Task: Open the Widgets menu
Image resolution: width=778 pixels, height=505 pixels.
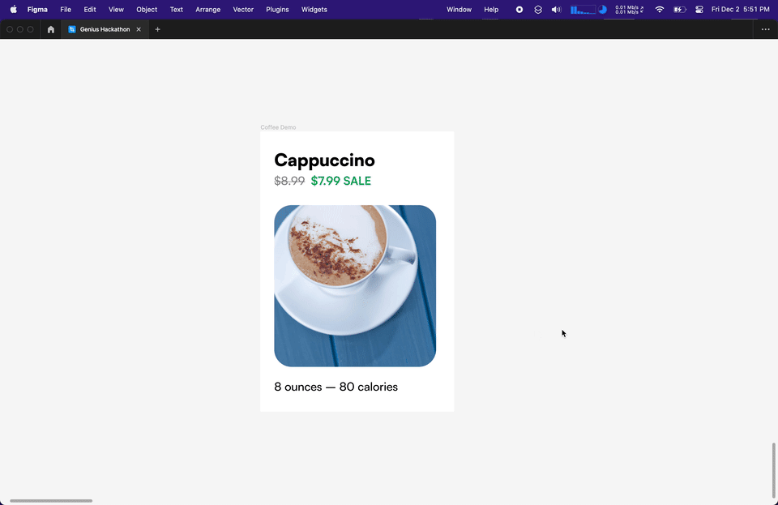Action: pyautogui.click(x=314, y=9)
